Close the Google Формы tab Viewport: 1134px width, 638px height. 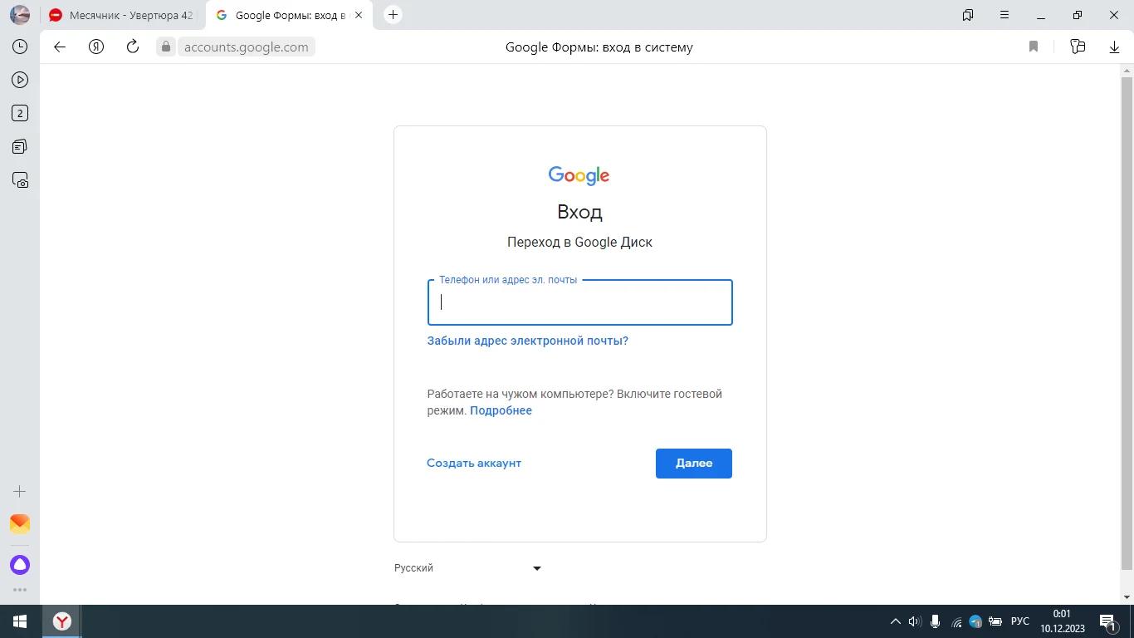[x=359, y=15]
